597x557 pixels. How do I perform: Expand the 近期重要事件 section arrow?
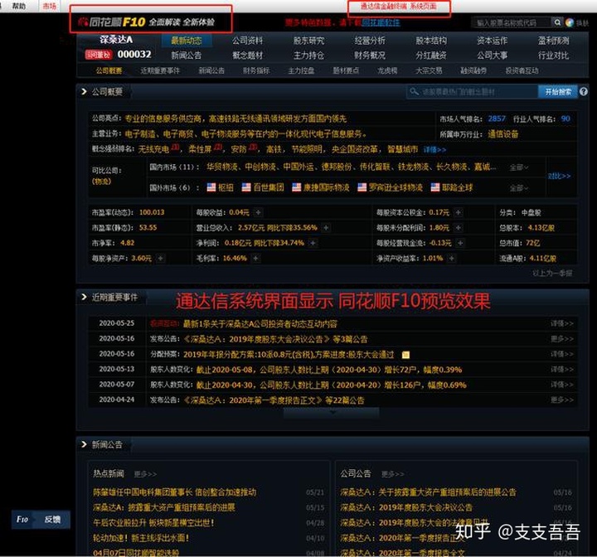pyautogui.click(x=84, y=297)
